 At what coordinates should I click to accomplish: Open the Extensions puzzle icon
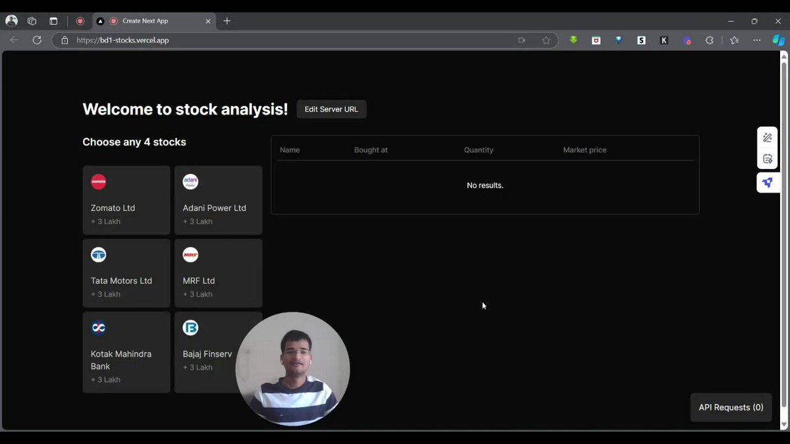[x=709, y=40]
